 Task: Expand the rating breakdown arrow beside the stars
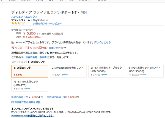point(28,23)
